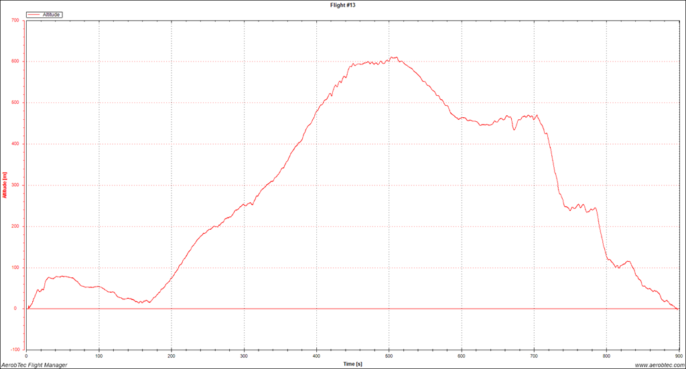Select the 400 tick label on the Y axis
The height and width of the screenshot is (369, 686).
click(15, 144)
